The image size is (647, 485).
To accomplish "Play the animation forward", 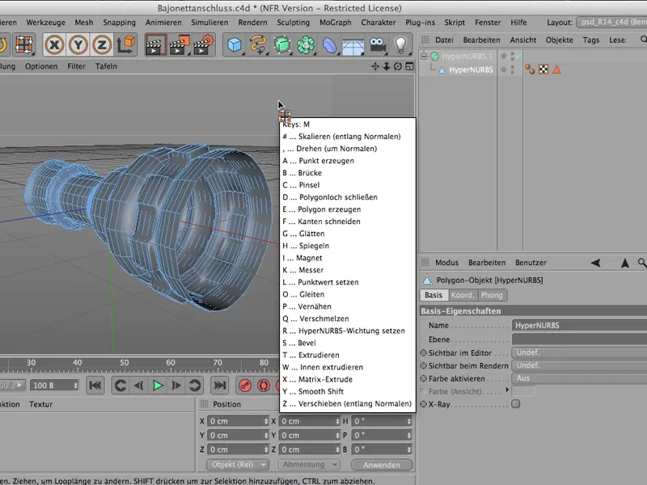I will pyautogui.click(x=158, y=386).
